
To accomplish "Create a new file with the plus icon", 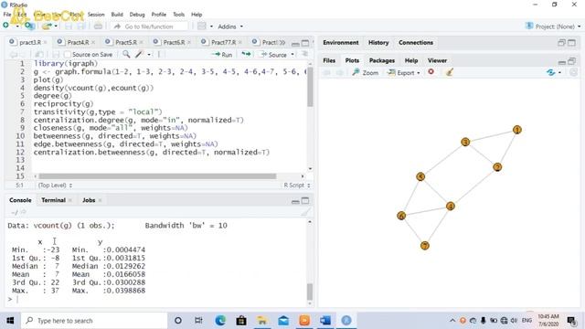I will 6,26.
